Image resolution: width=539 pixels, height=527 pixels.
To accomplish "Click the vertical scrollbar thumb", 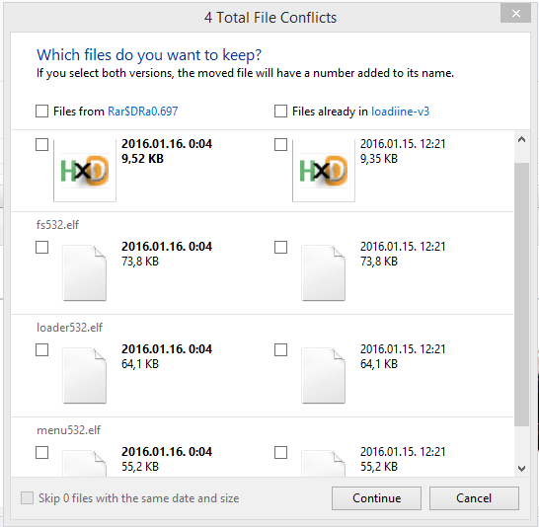I will pyautogui.click(x=521, y=295).
